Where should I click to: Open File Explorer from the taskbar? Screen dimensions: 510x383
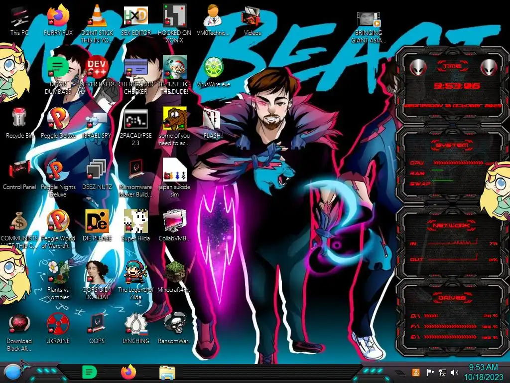click(x=167, y=373)
